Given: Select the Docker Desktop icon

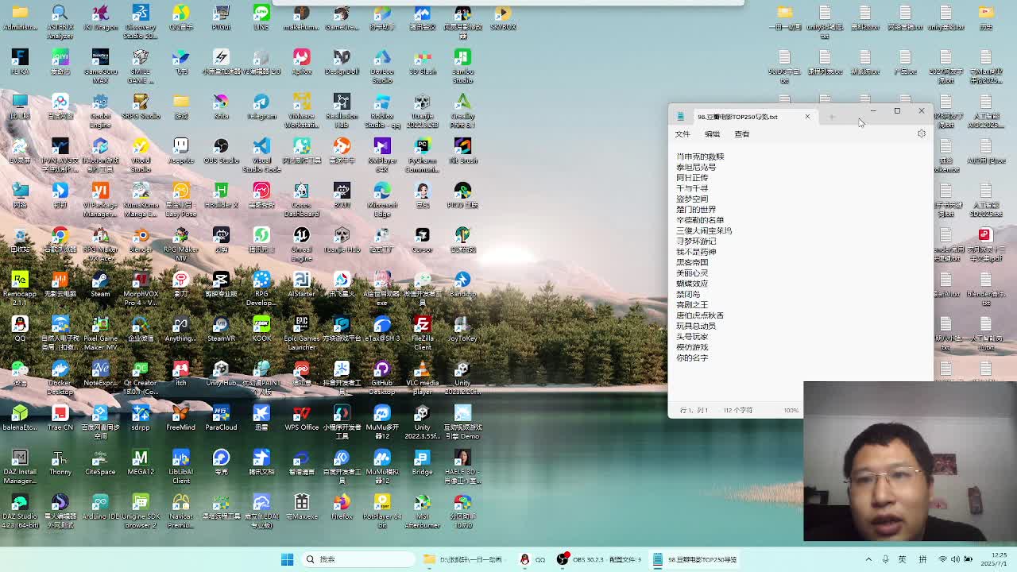Looking at the screenshot, I should [x=60, y=377].
